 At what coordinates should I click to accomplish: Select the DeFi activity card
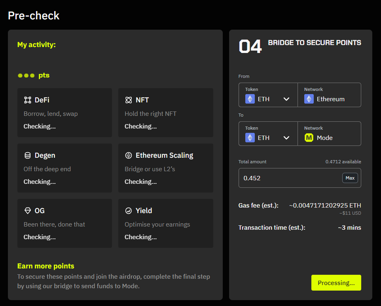[64, 113]
